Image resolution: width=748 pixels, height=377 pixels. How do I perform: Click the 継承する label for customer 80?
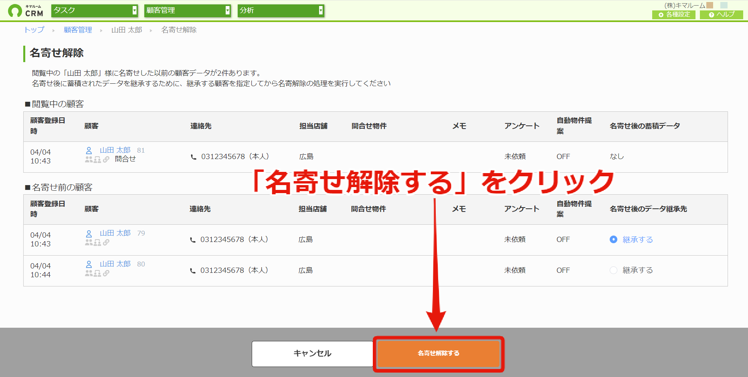click(638, 270)
